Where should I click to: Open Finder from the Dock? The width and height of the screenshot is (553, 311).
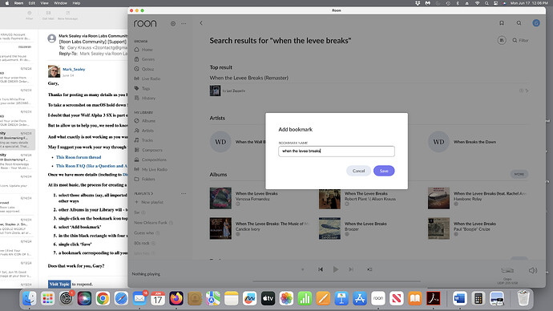coord(30,299)
